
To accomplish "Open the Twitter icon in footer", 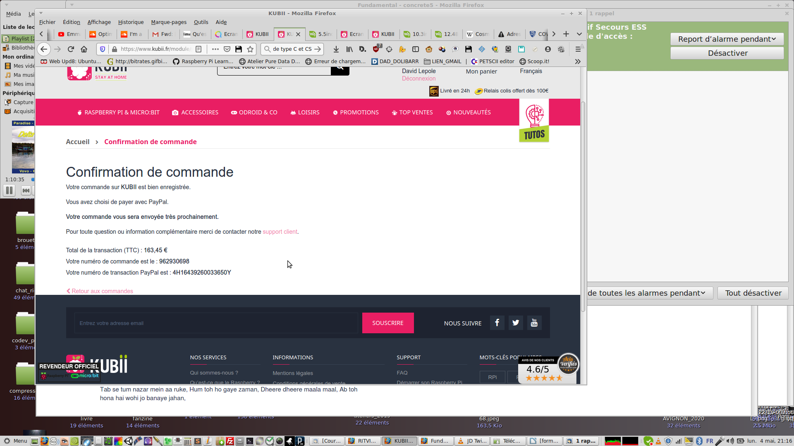I will [516, 323].
